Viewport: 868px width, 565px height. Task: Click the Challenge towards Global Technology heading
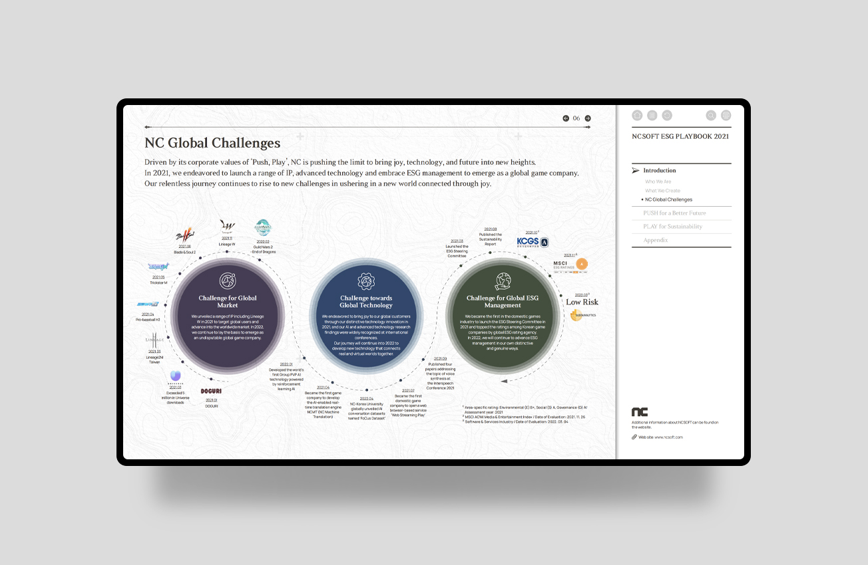366,302
